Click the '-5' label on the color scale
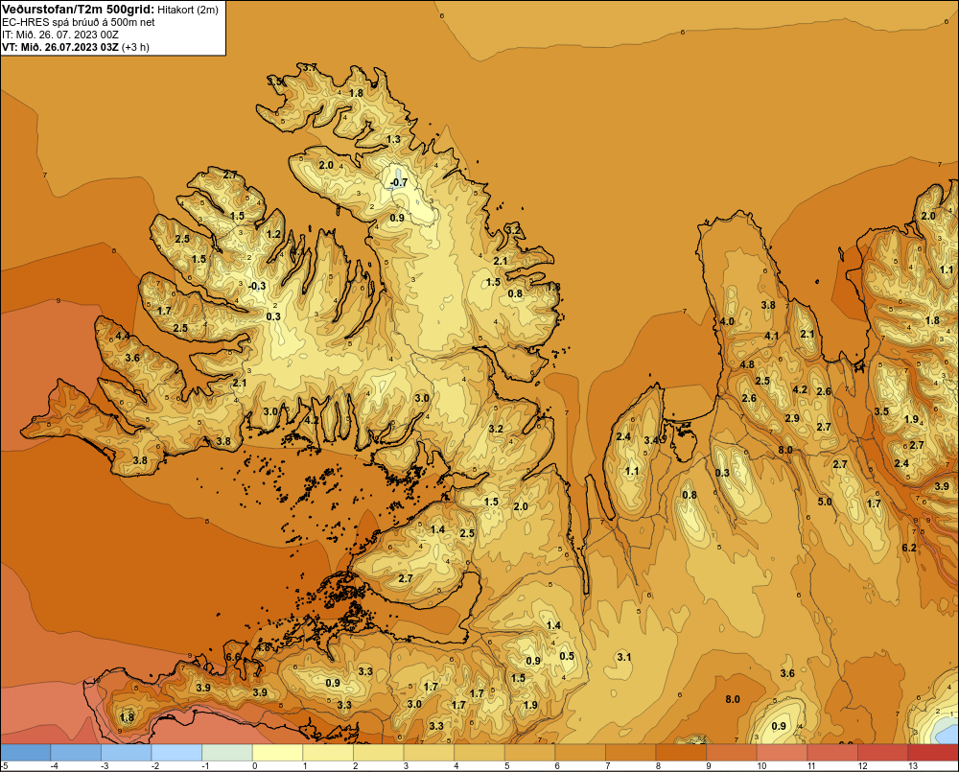This screenshot has height=772, width=959. pos(4,766)
